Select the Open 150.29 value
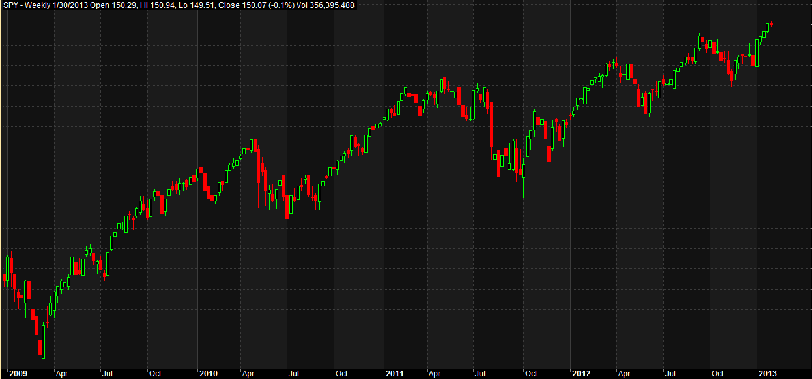 coord(113,5)
